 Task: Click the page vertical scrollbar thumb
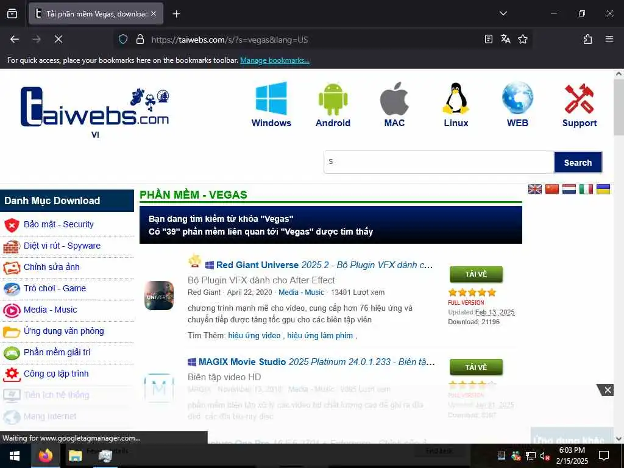pos(619,107)
